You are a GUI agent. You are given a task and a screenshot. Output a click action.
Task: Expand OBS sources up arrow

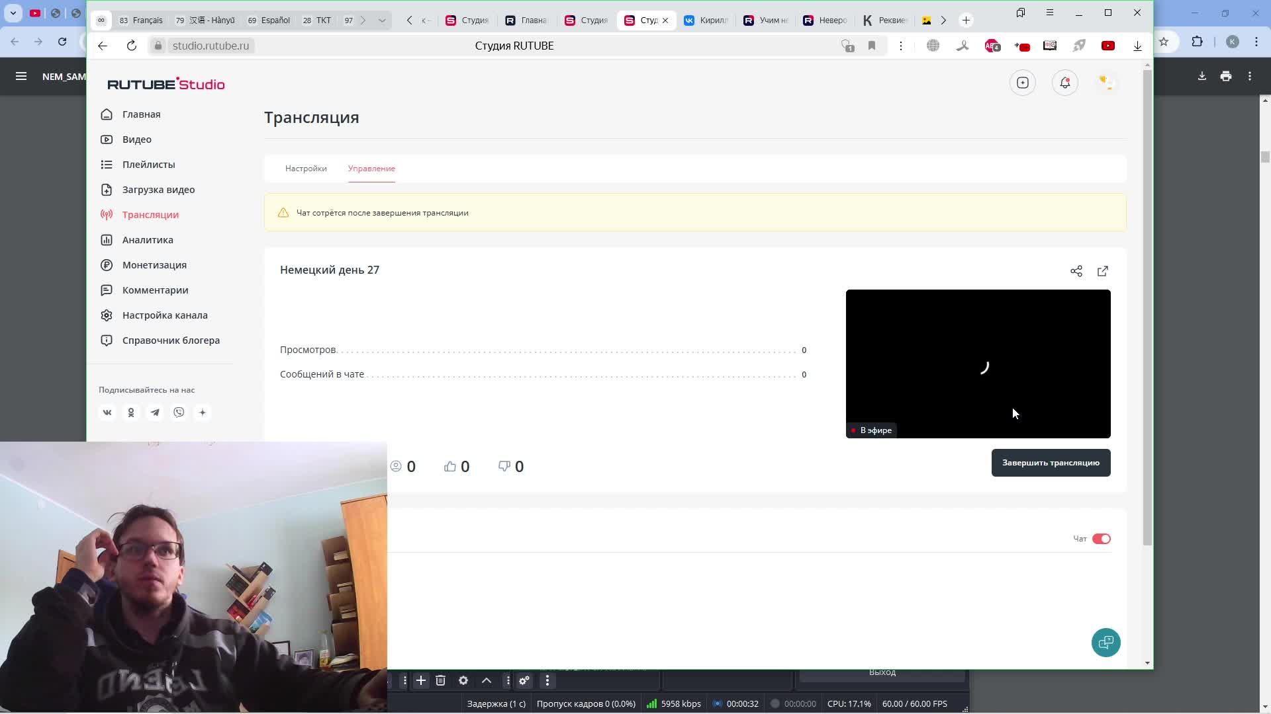click(x=487, y=680)
